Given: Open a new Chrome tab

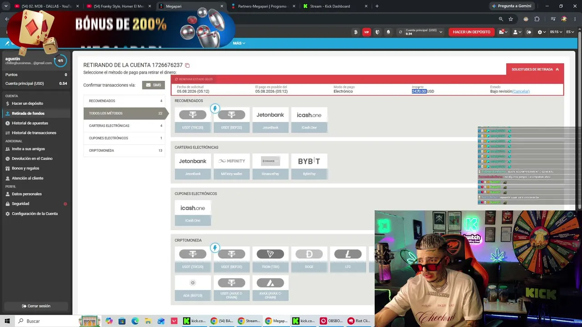Looking at the screenshot, I should [377, 6].
